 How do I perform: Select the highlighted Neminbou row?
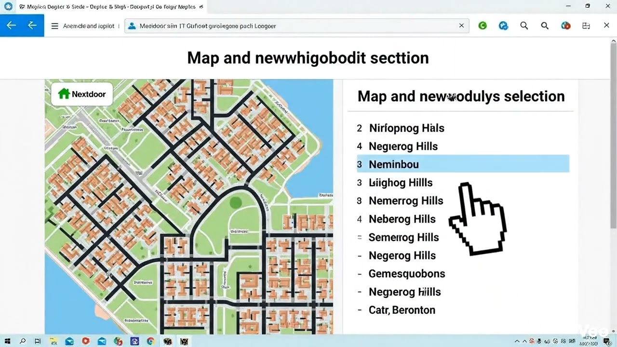click(463, 164)
